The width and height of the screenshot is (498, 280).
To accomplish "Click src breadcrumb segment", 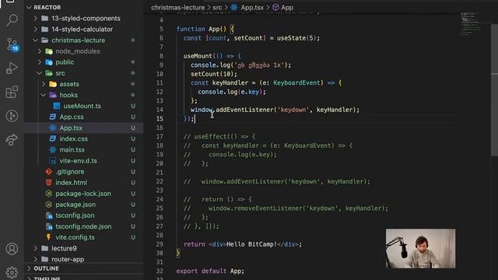I will (217, 8).
